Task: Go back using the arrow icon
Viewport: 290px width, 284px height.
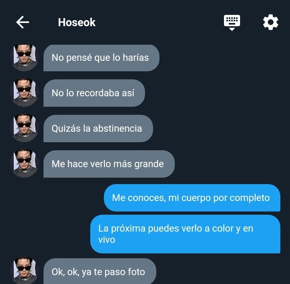Action: coord(23,22)
